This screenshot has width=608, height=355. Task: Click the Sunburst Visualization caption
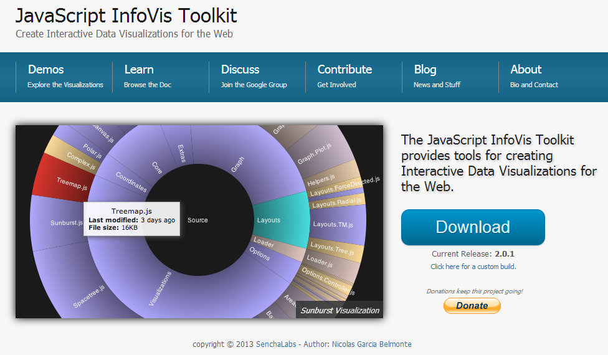click(340, 310)
